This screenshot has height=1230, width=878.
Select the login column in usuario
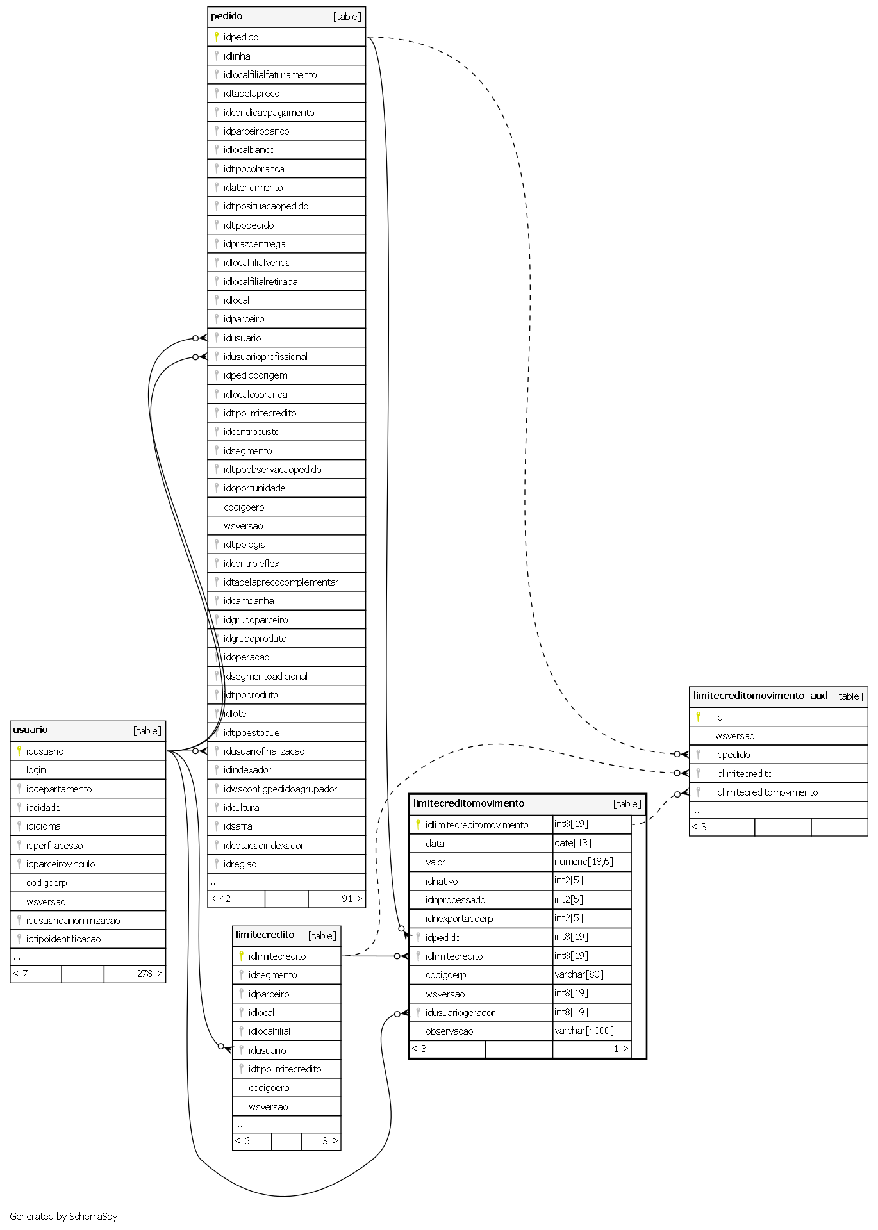pos(88,770)
